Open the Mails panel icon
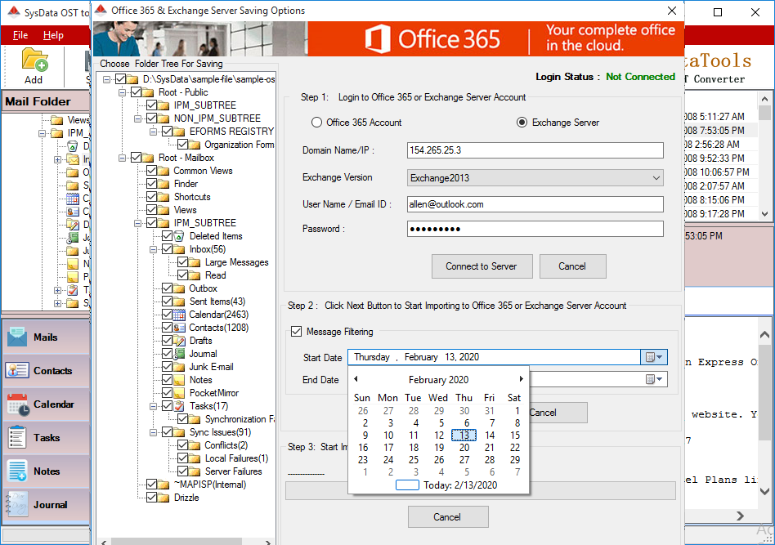775x545 pixels. click(17, 337)
